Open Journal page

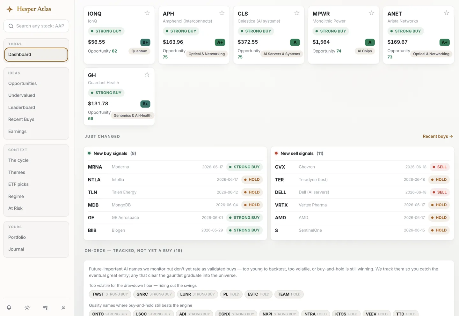coord(36,249)
